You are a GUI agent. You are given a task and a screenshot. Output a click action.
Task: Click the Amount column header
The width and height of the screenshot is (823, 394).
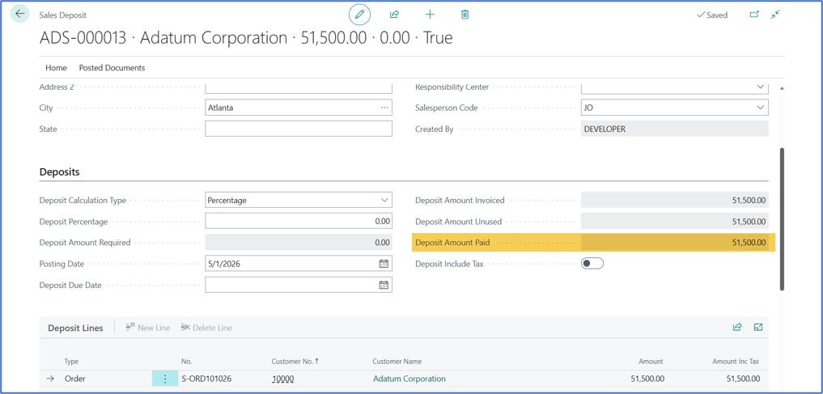(x=651, y=362)
